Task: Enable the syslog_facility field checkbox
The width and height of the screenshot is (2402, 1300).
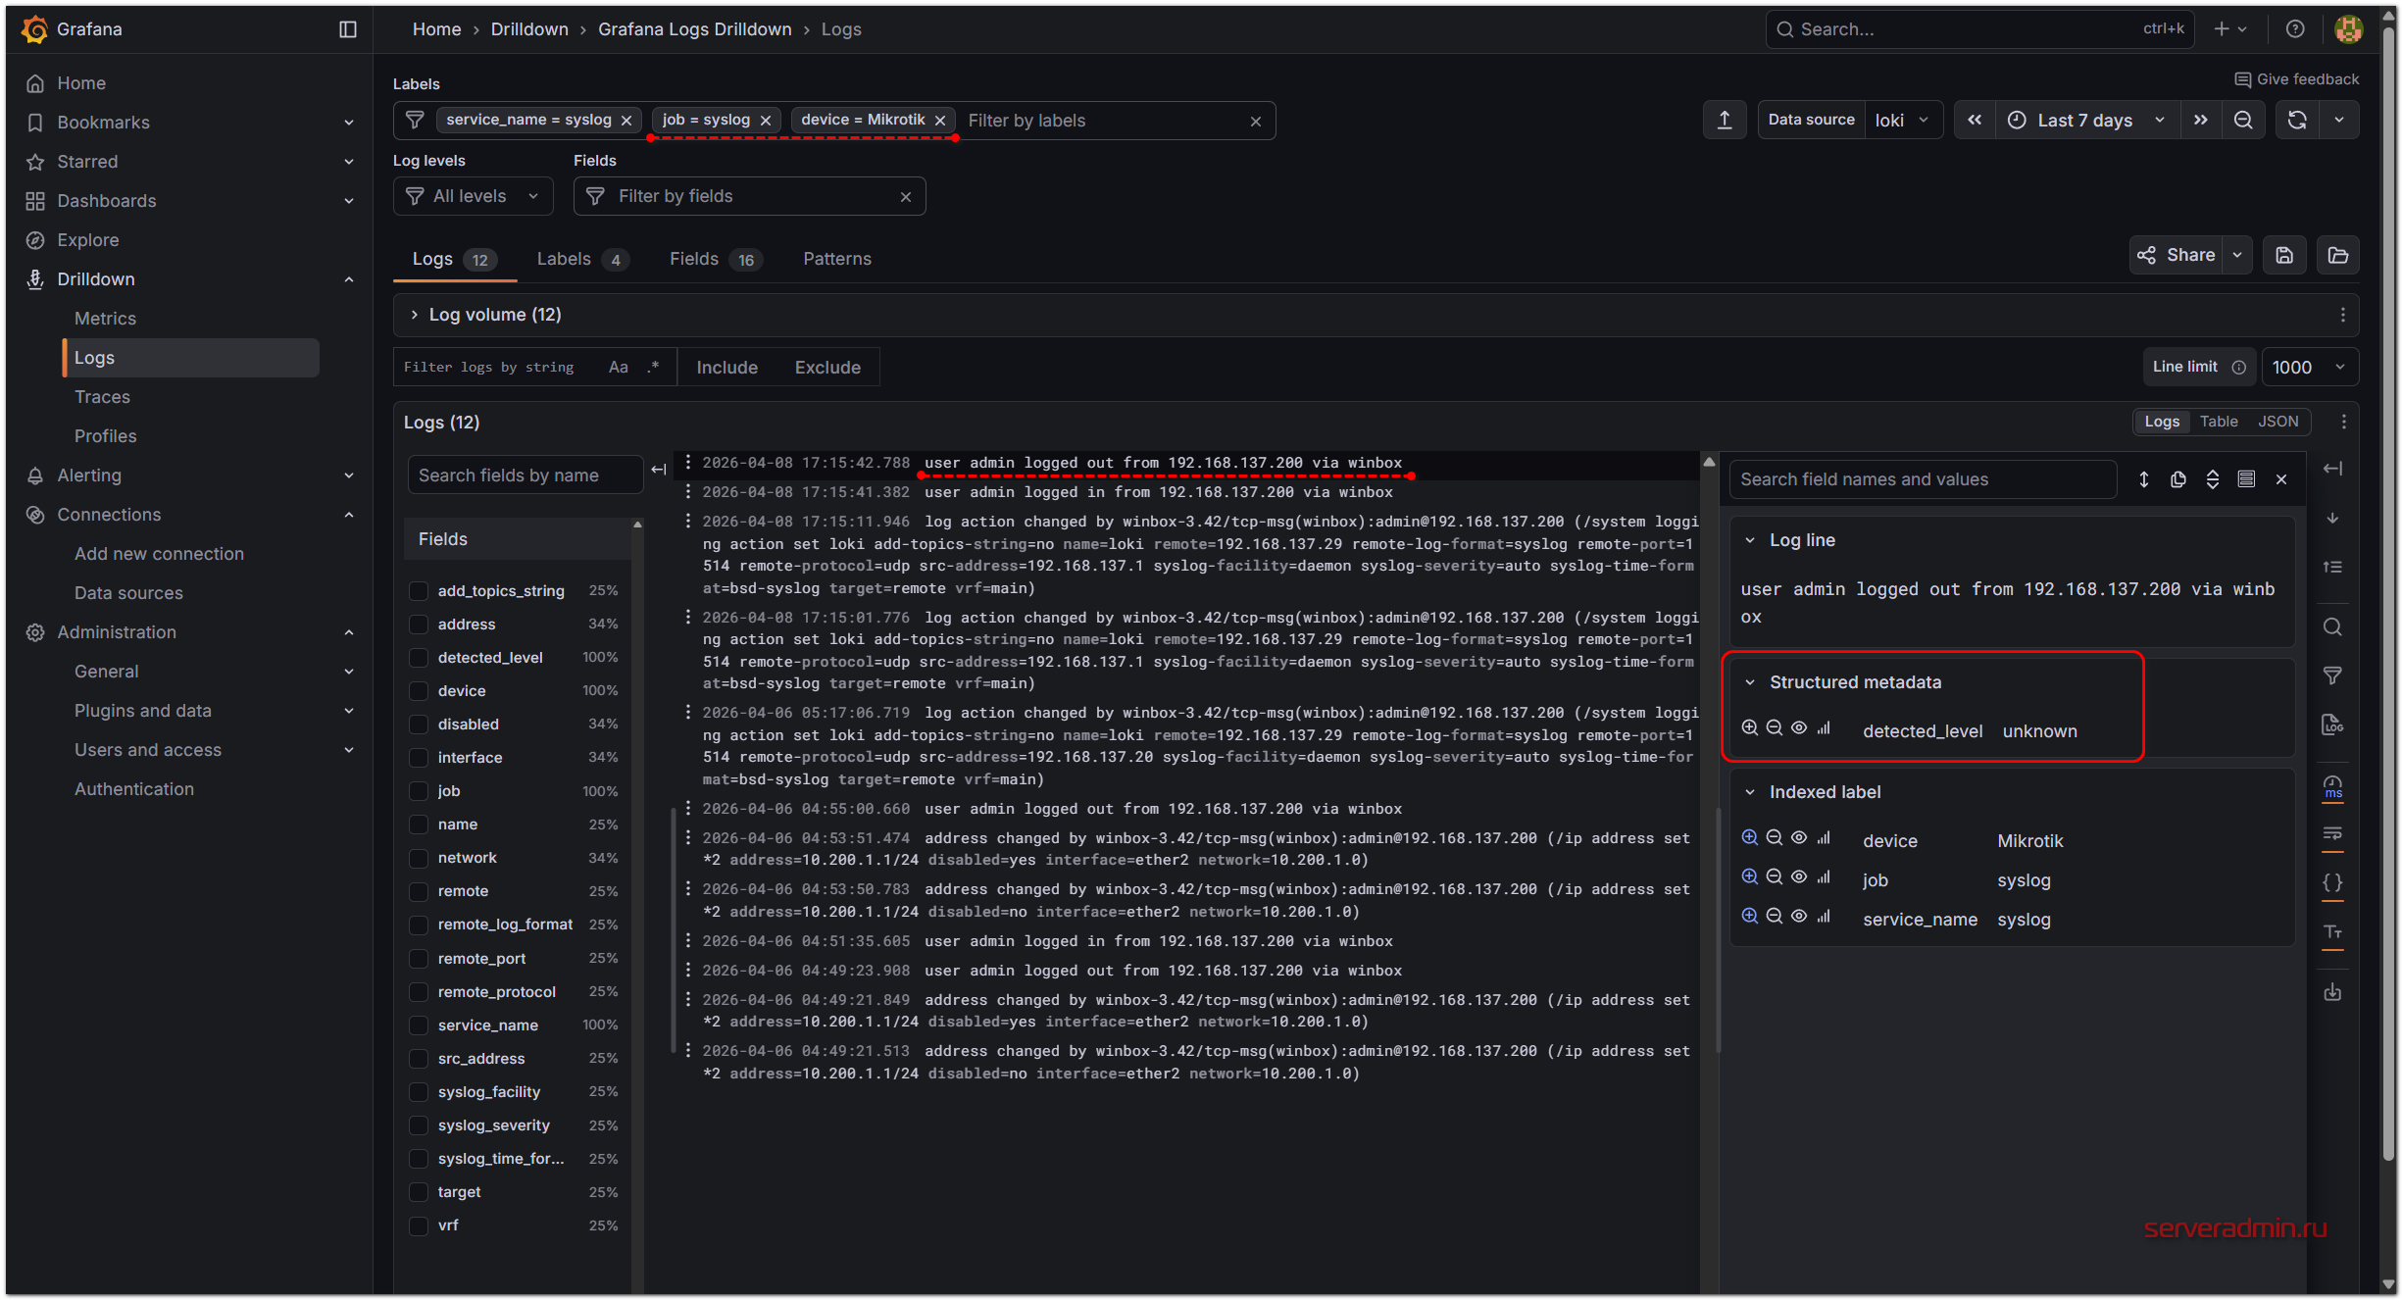Action: coord(419,1092)
